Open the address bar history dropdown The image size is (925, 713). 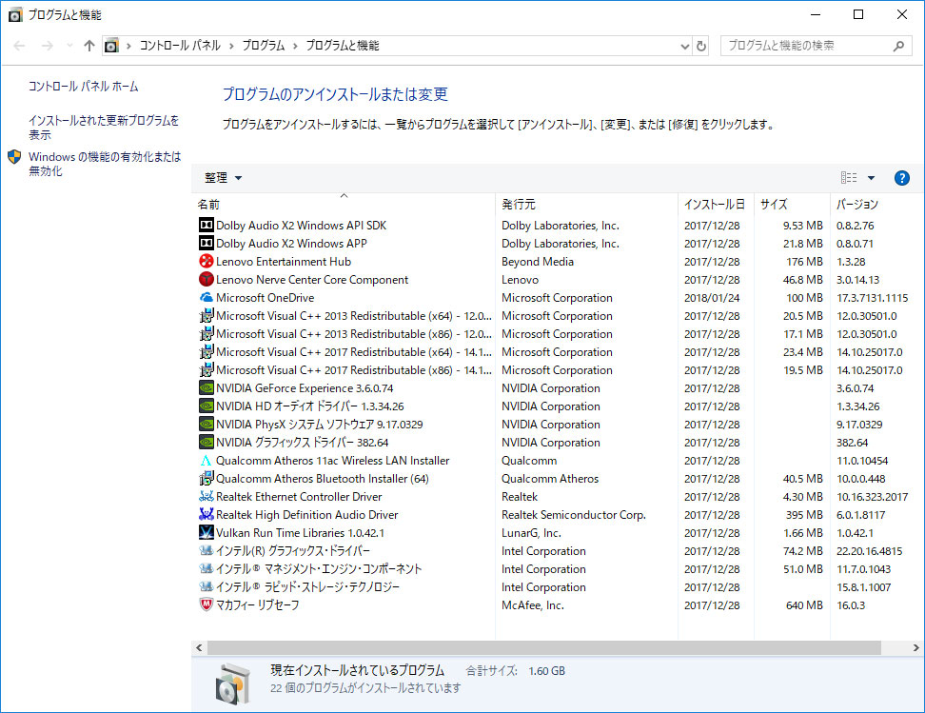tap(685, 46)
